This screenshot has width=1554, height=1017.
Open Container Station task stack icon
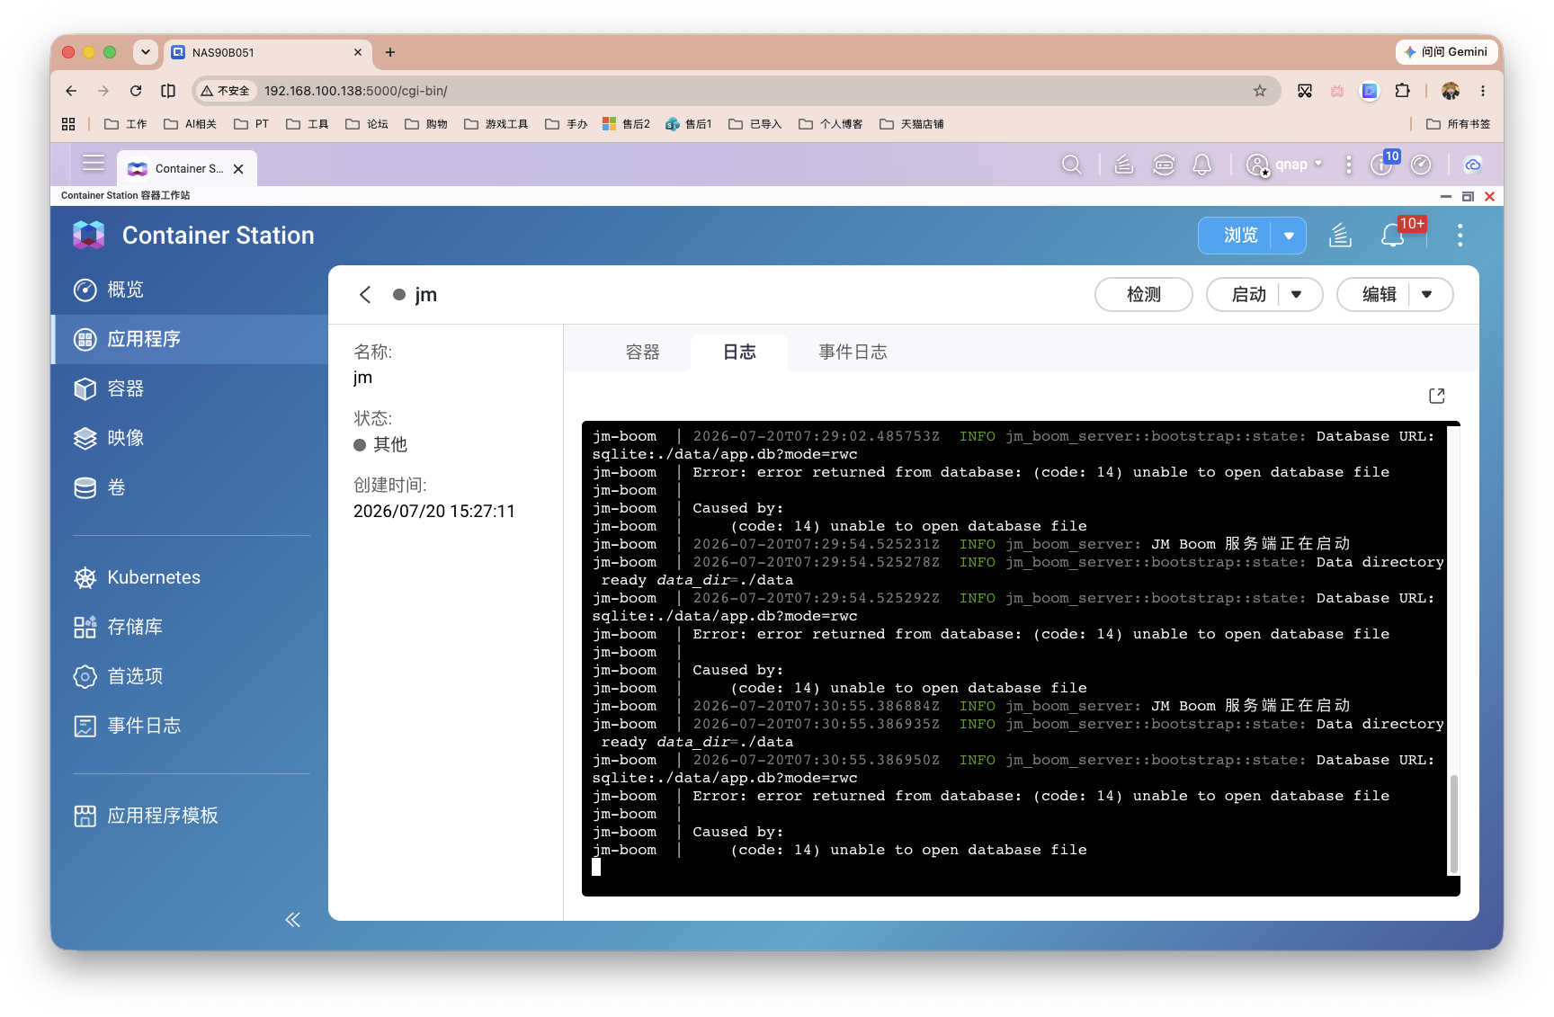1340,236
